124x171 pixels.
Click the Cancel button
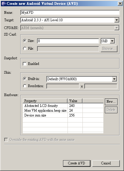(106, 163)
